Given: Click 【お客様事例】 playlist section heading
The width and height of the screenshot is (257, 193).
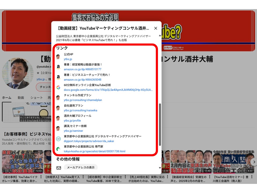Looking at the screenshot, I should [27, 134].
